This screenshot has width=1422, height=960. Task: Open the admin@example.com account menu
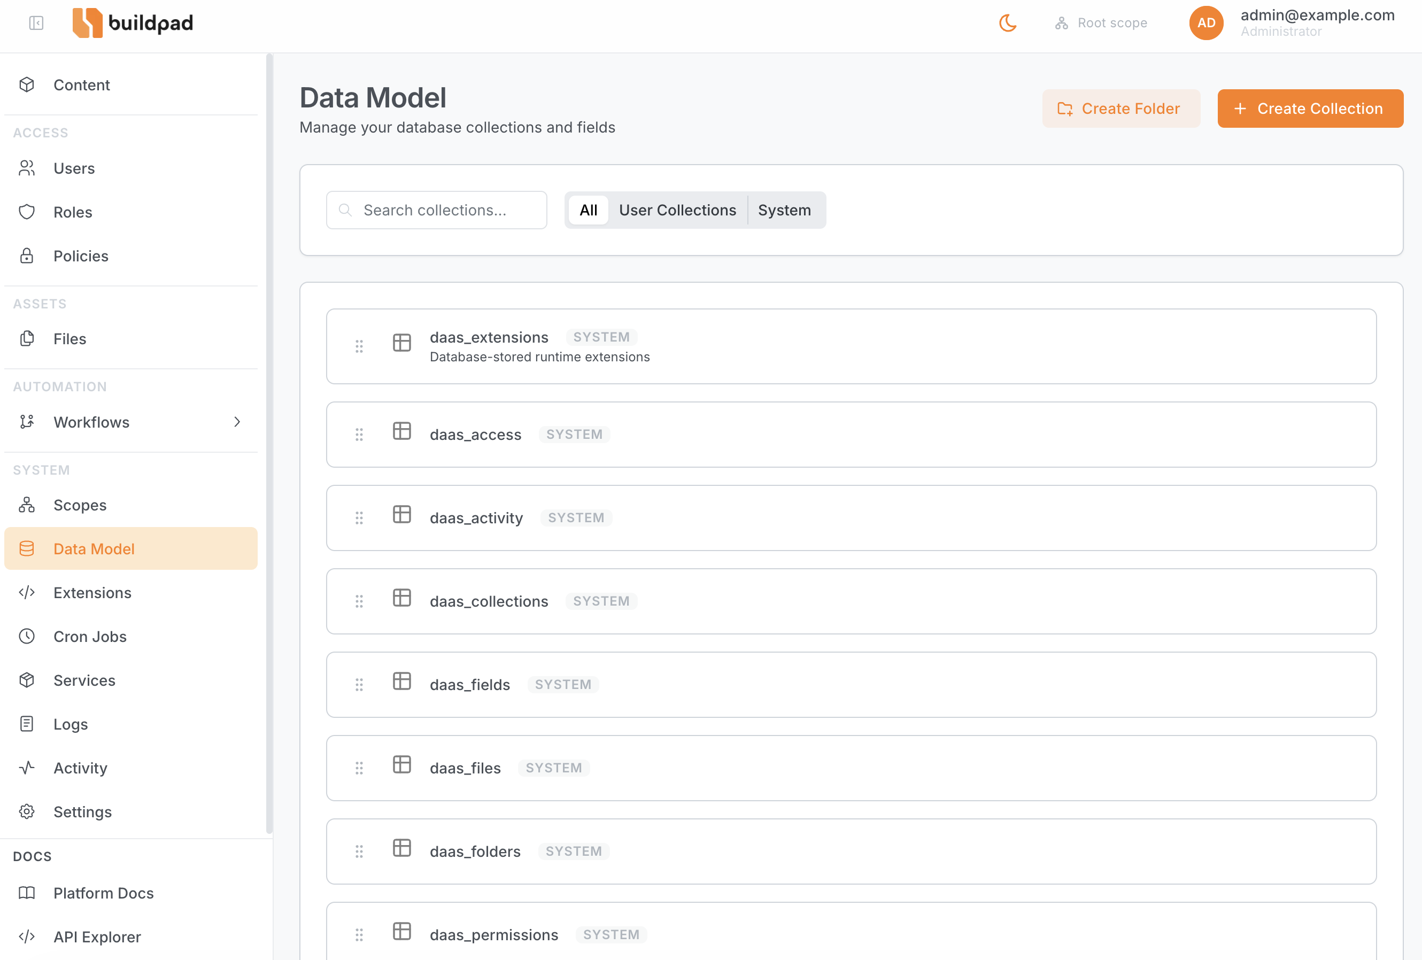tap(1317, 22)
